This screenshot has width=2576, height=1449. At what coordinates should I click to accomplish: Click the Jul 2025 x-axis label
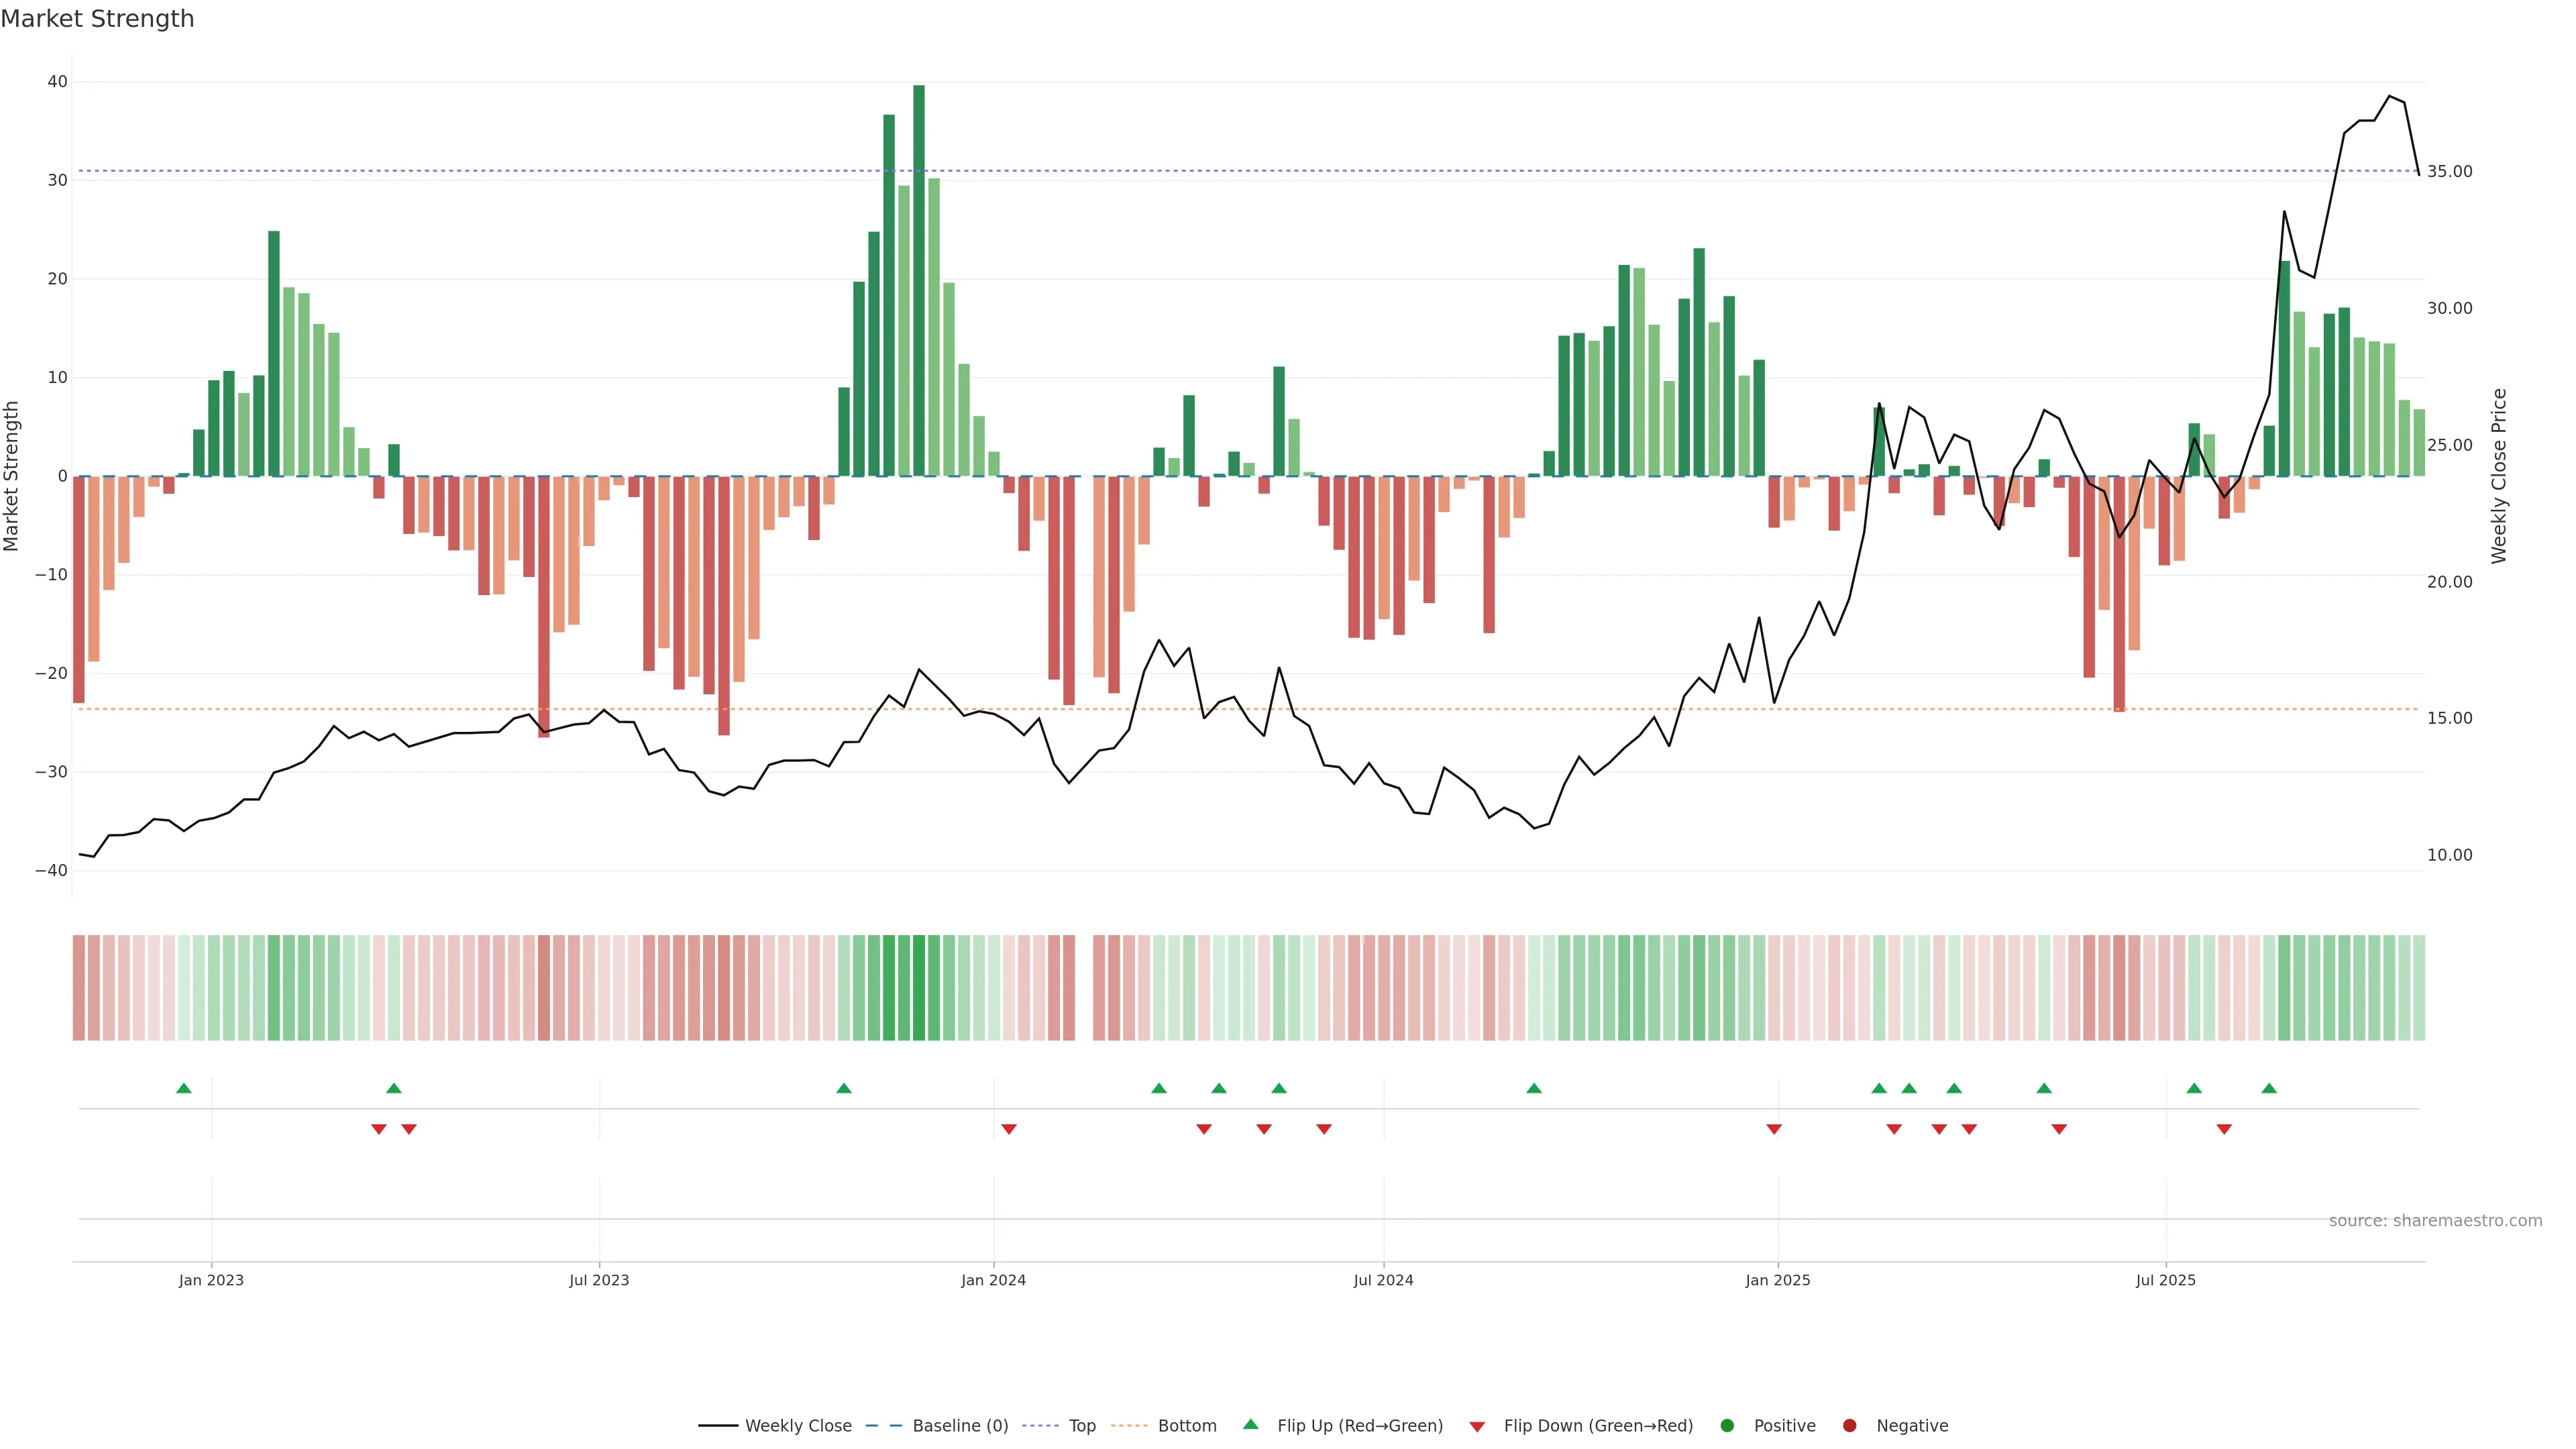(2165, 1280)
